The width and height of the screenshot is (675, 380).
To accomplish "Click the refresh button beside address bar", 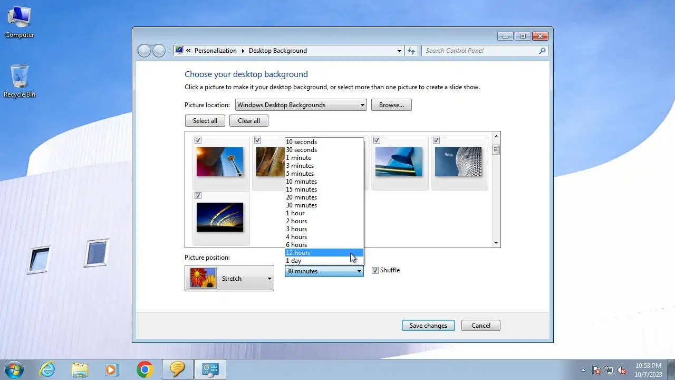I will (x=411, y=51).
